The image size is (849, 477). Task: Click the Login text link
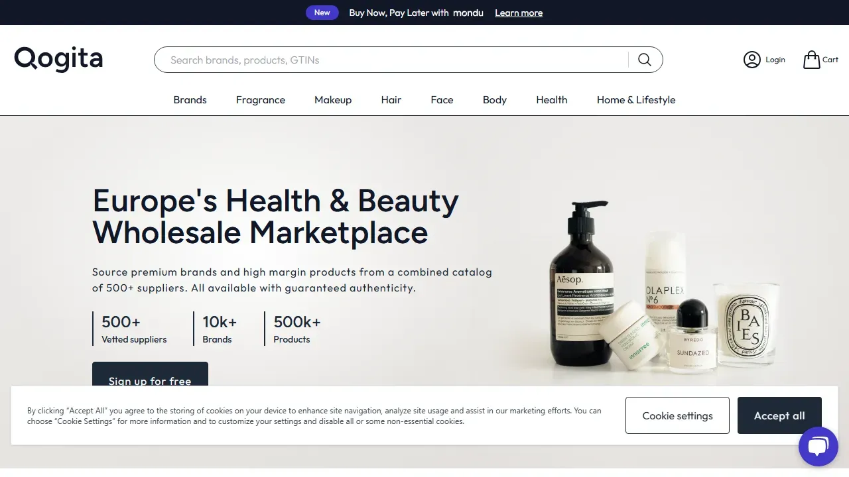point(775,60)
